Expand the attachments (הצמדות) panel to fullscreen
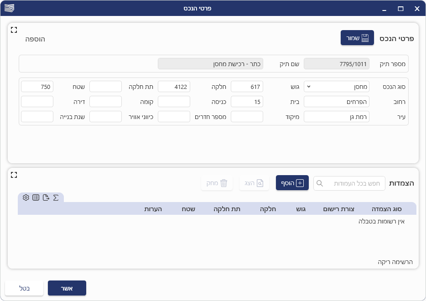 [x=14, y=175]
